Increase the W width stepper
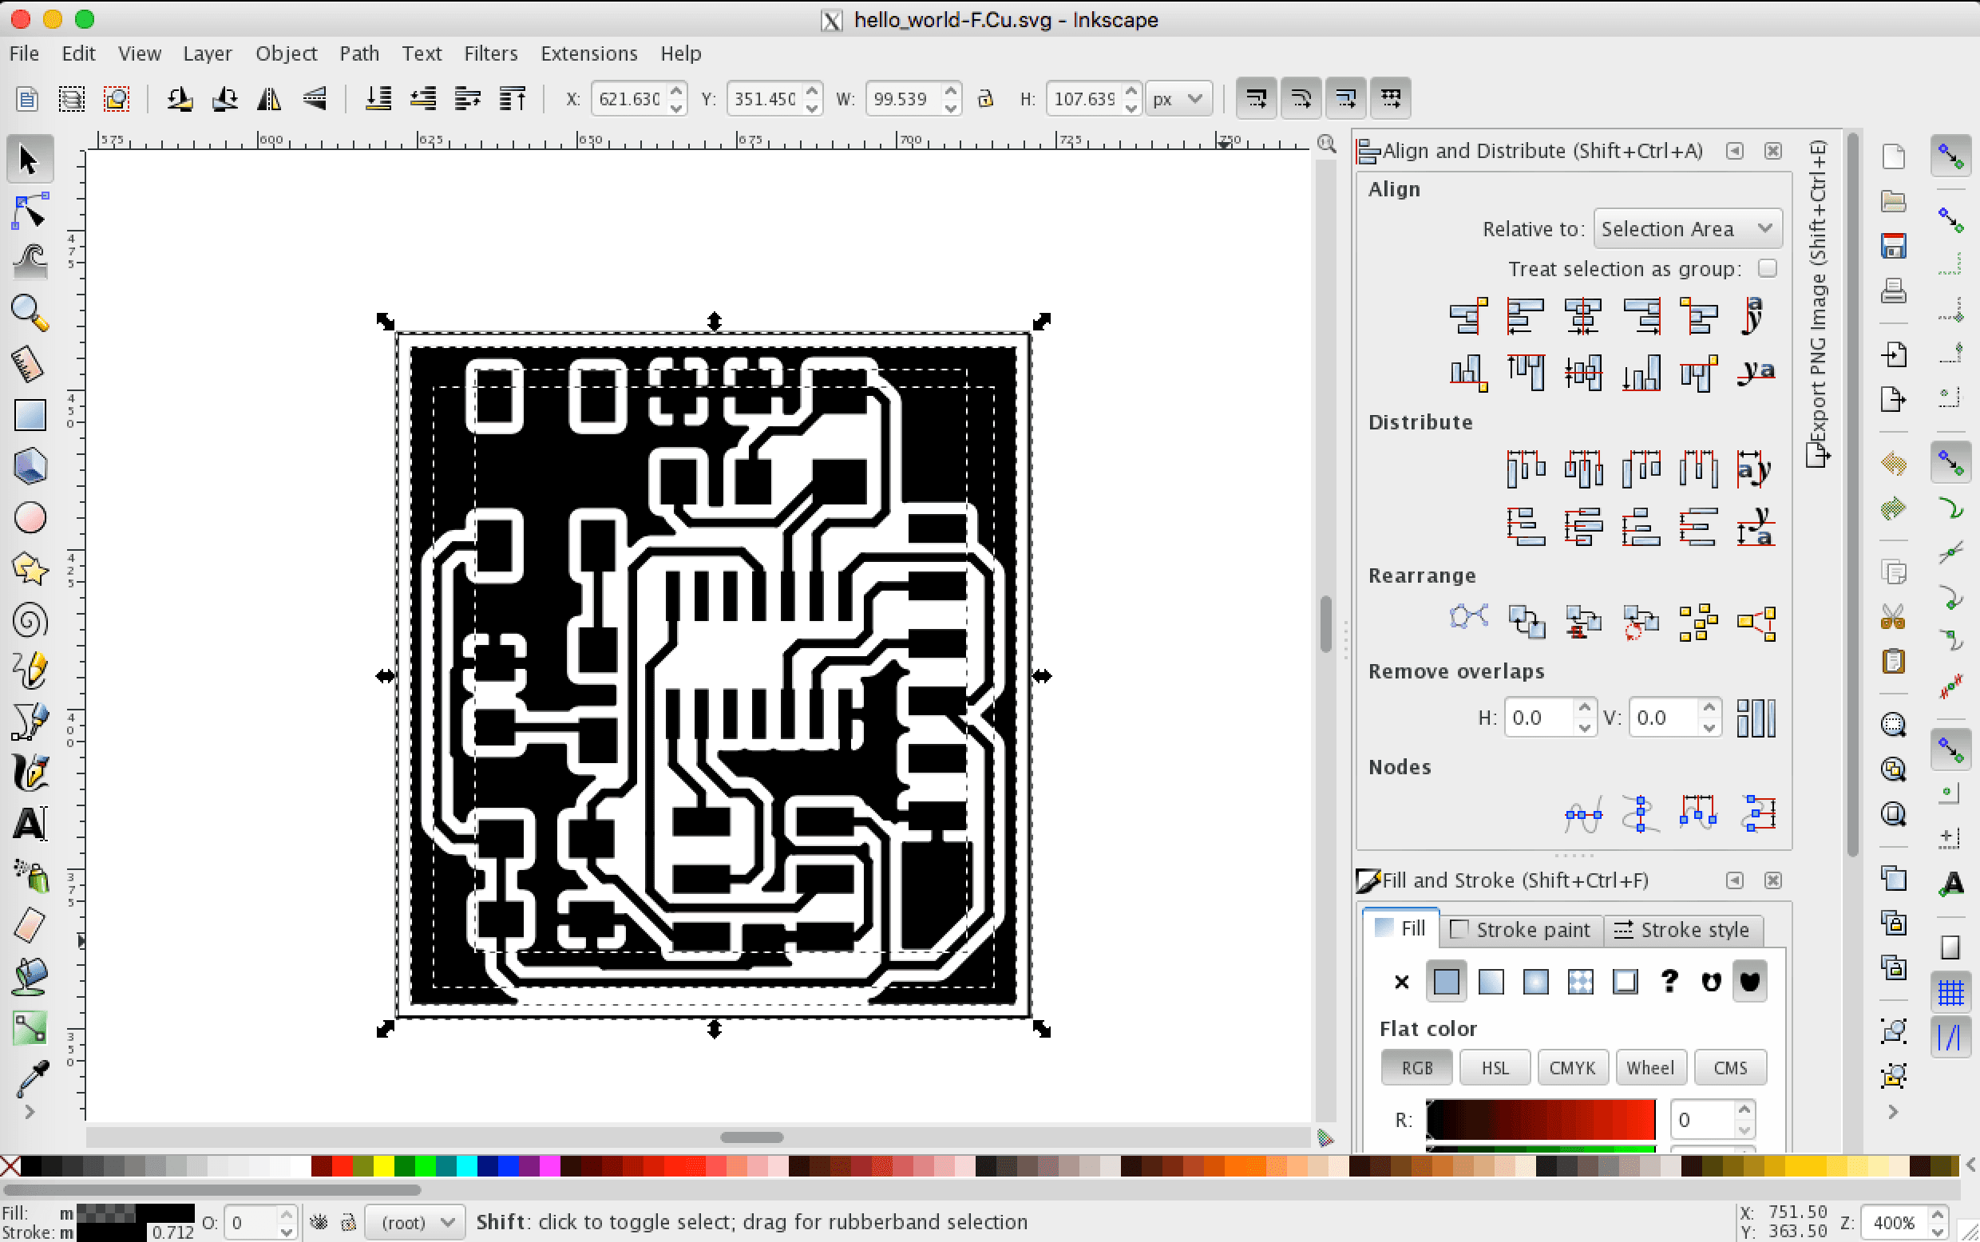 pos(951,90)
